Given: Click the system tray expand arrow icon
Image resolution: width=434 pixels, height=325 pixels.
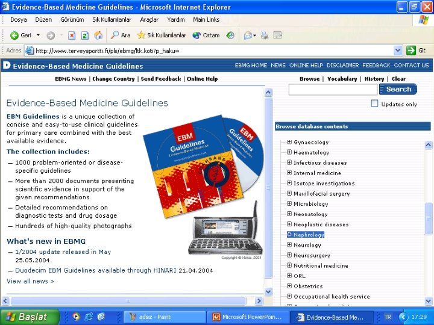Looking at the screenshot, I should 403,317.
